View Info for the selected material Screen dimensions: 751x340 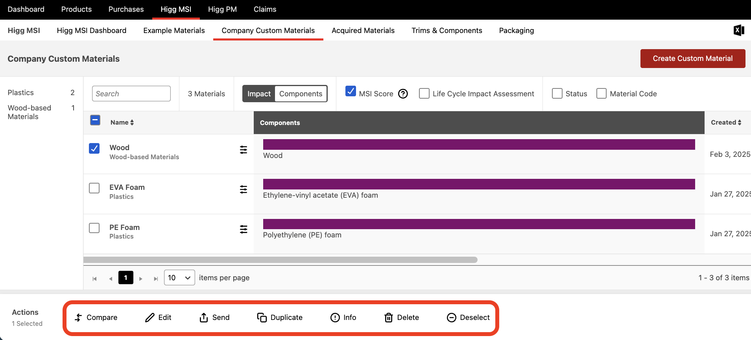tap(343, 318)
